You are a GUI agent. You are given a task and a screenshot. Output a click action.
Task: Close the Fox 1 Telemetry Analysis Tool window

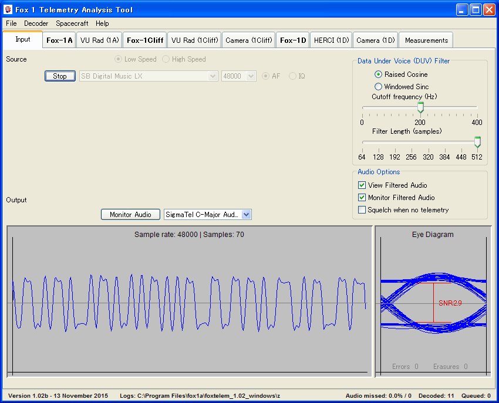tap(489, 9)
